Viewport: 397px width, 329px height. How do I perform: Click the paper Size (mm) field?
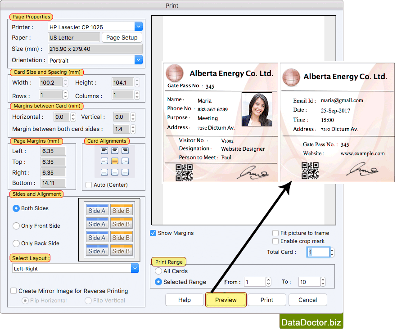coord(95,49)
